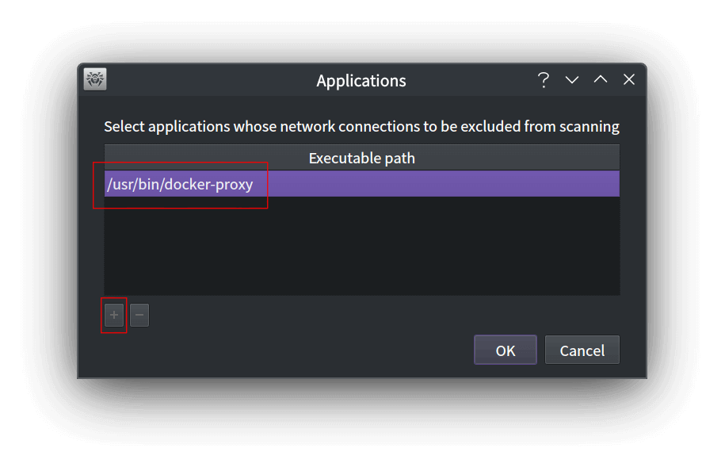Click the "Select applications" instruction text

361,126
